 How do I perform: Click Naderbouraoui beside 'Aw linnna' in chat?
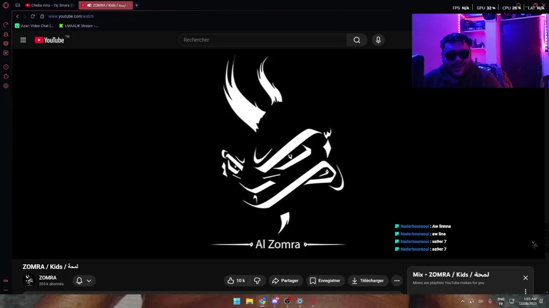click(414, 226)
